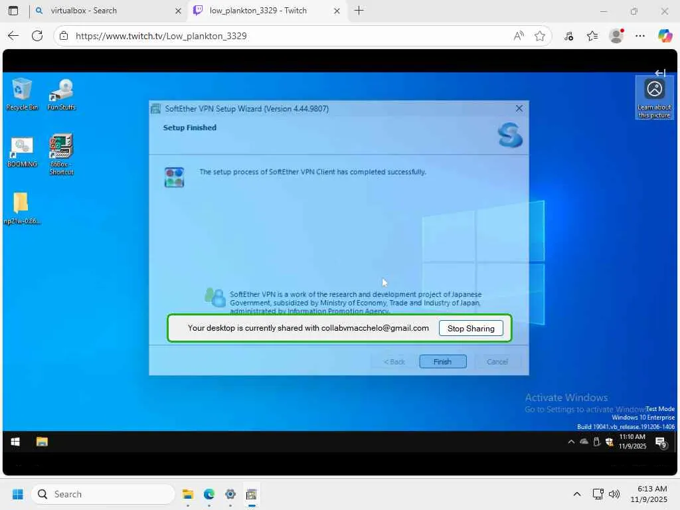Open the tab actions menu icon
680x510 pixels.
(13, 11)
